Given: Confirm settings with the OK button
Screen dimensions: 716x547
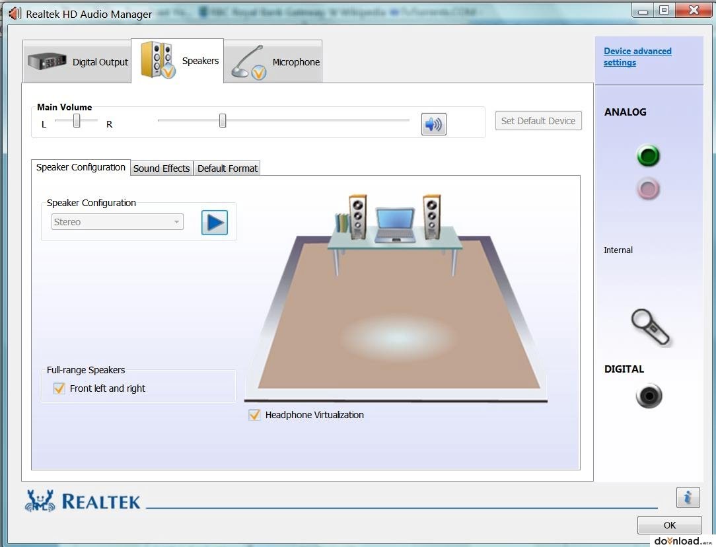Looking at the screenshot, I should coord(669,525).
